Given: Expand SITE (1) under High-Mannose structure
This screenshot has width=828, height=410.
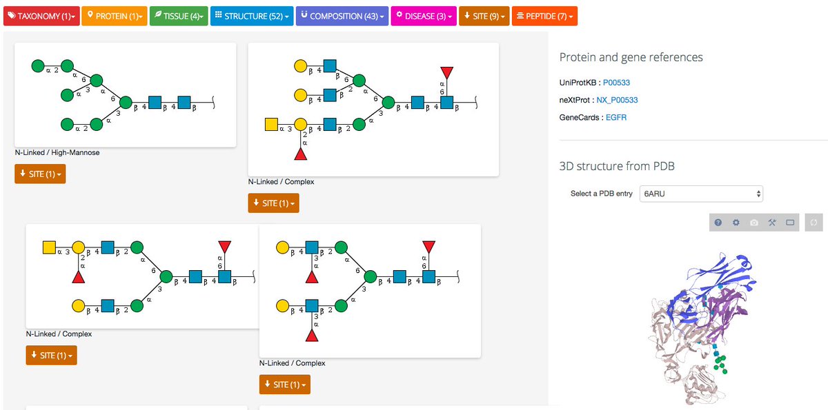Looking at the screenshot, I should point(40,174).
